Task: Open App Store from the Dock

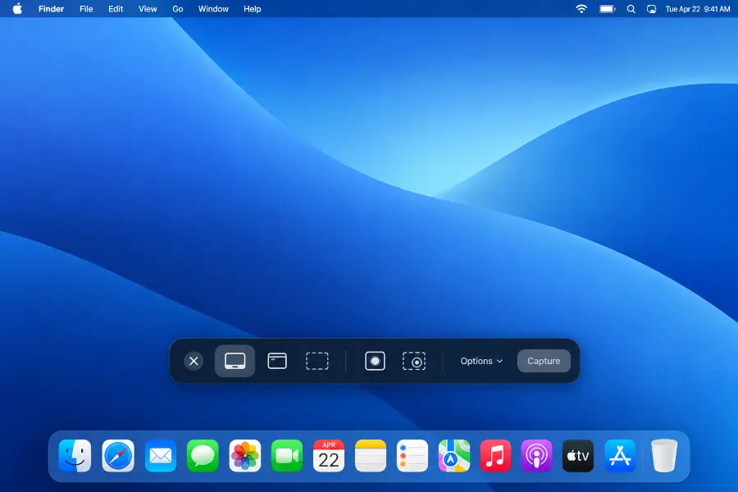Action: coord(620,456)
